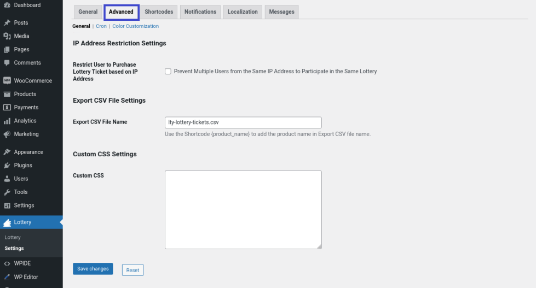The width and height of the screenshot is (536, 288).
Task: Enable the same IP address restriction checkbox
Action: coord(168,72)
